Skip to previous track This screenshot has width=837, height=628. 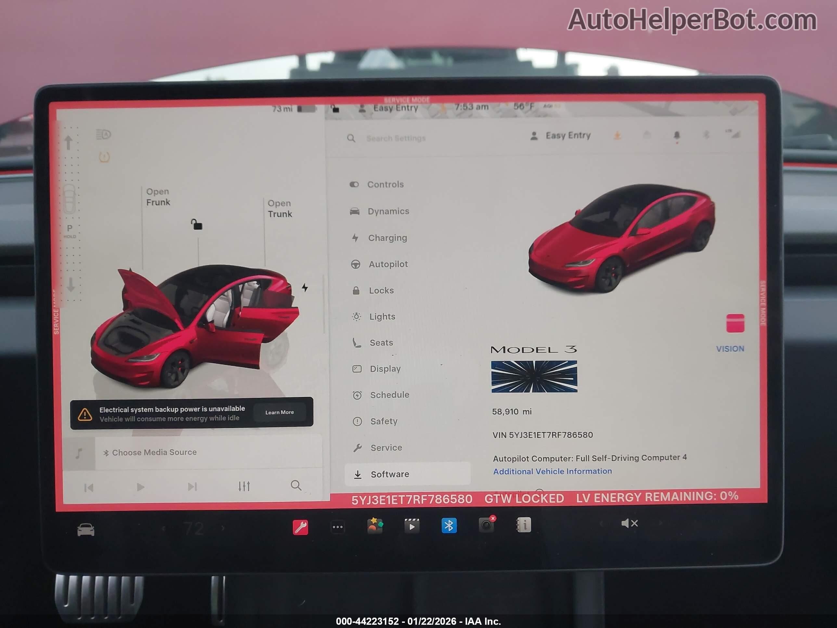[89, 488]
